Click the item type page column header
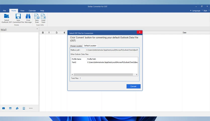The width and height of the screenshot is (210, 121). pyautogui.click(x=57, y=32)
